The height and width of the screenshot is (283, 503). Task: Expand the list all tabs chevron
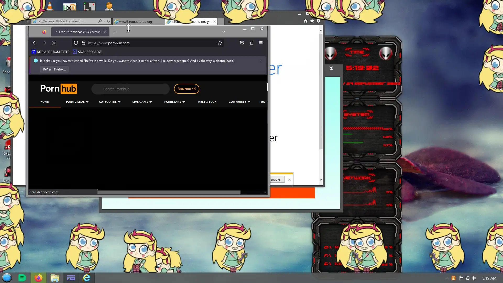pyautogui.click(x=224, y=32)
